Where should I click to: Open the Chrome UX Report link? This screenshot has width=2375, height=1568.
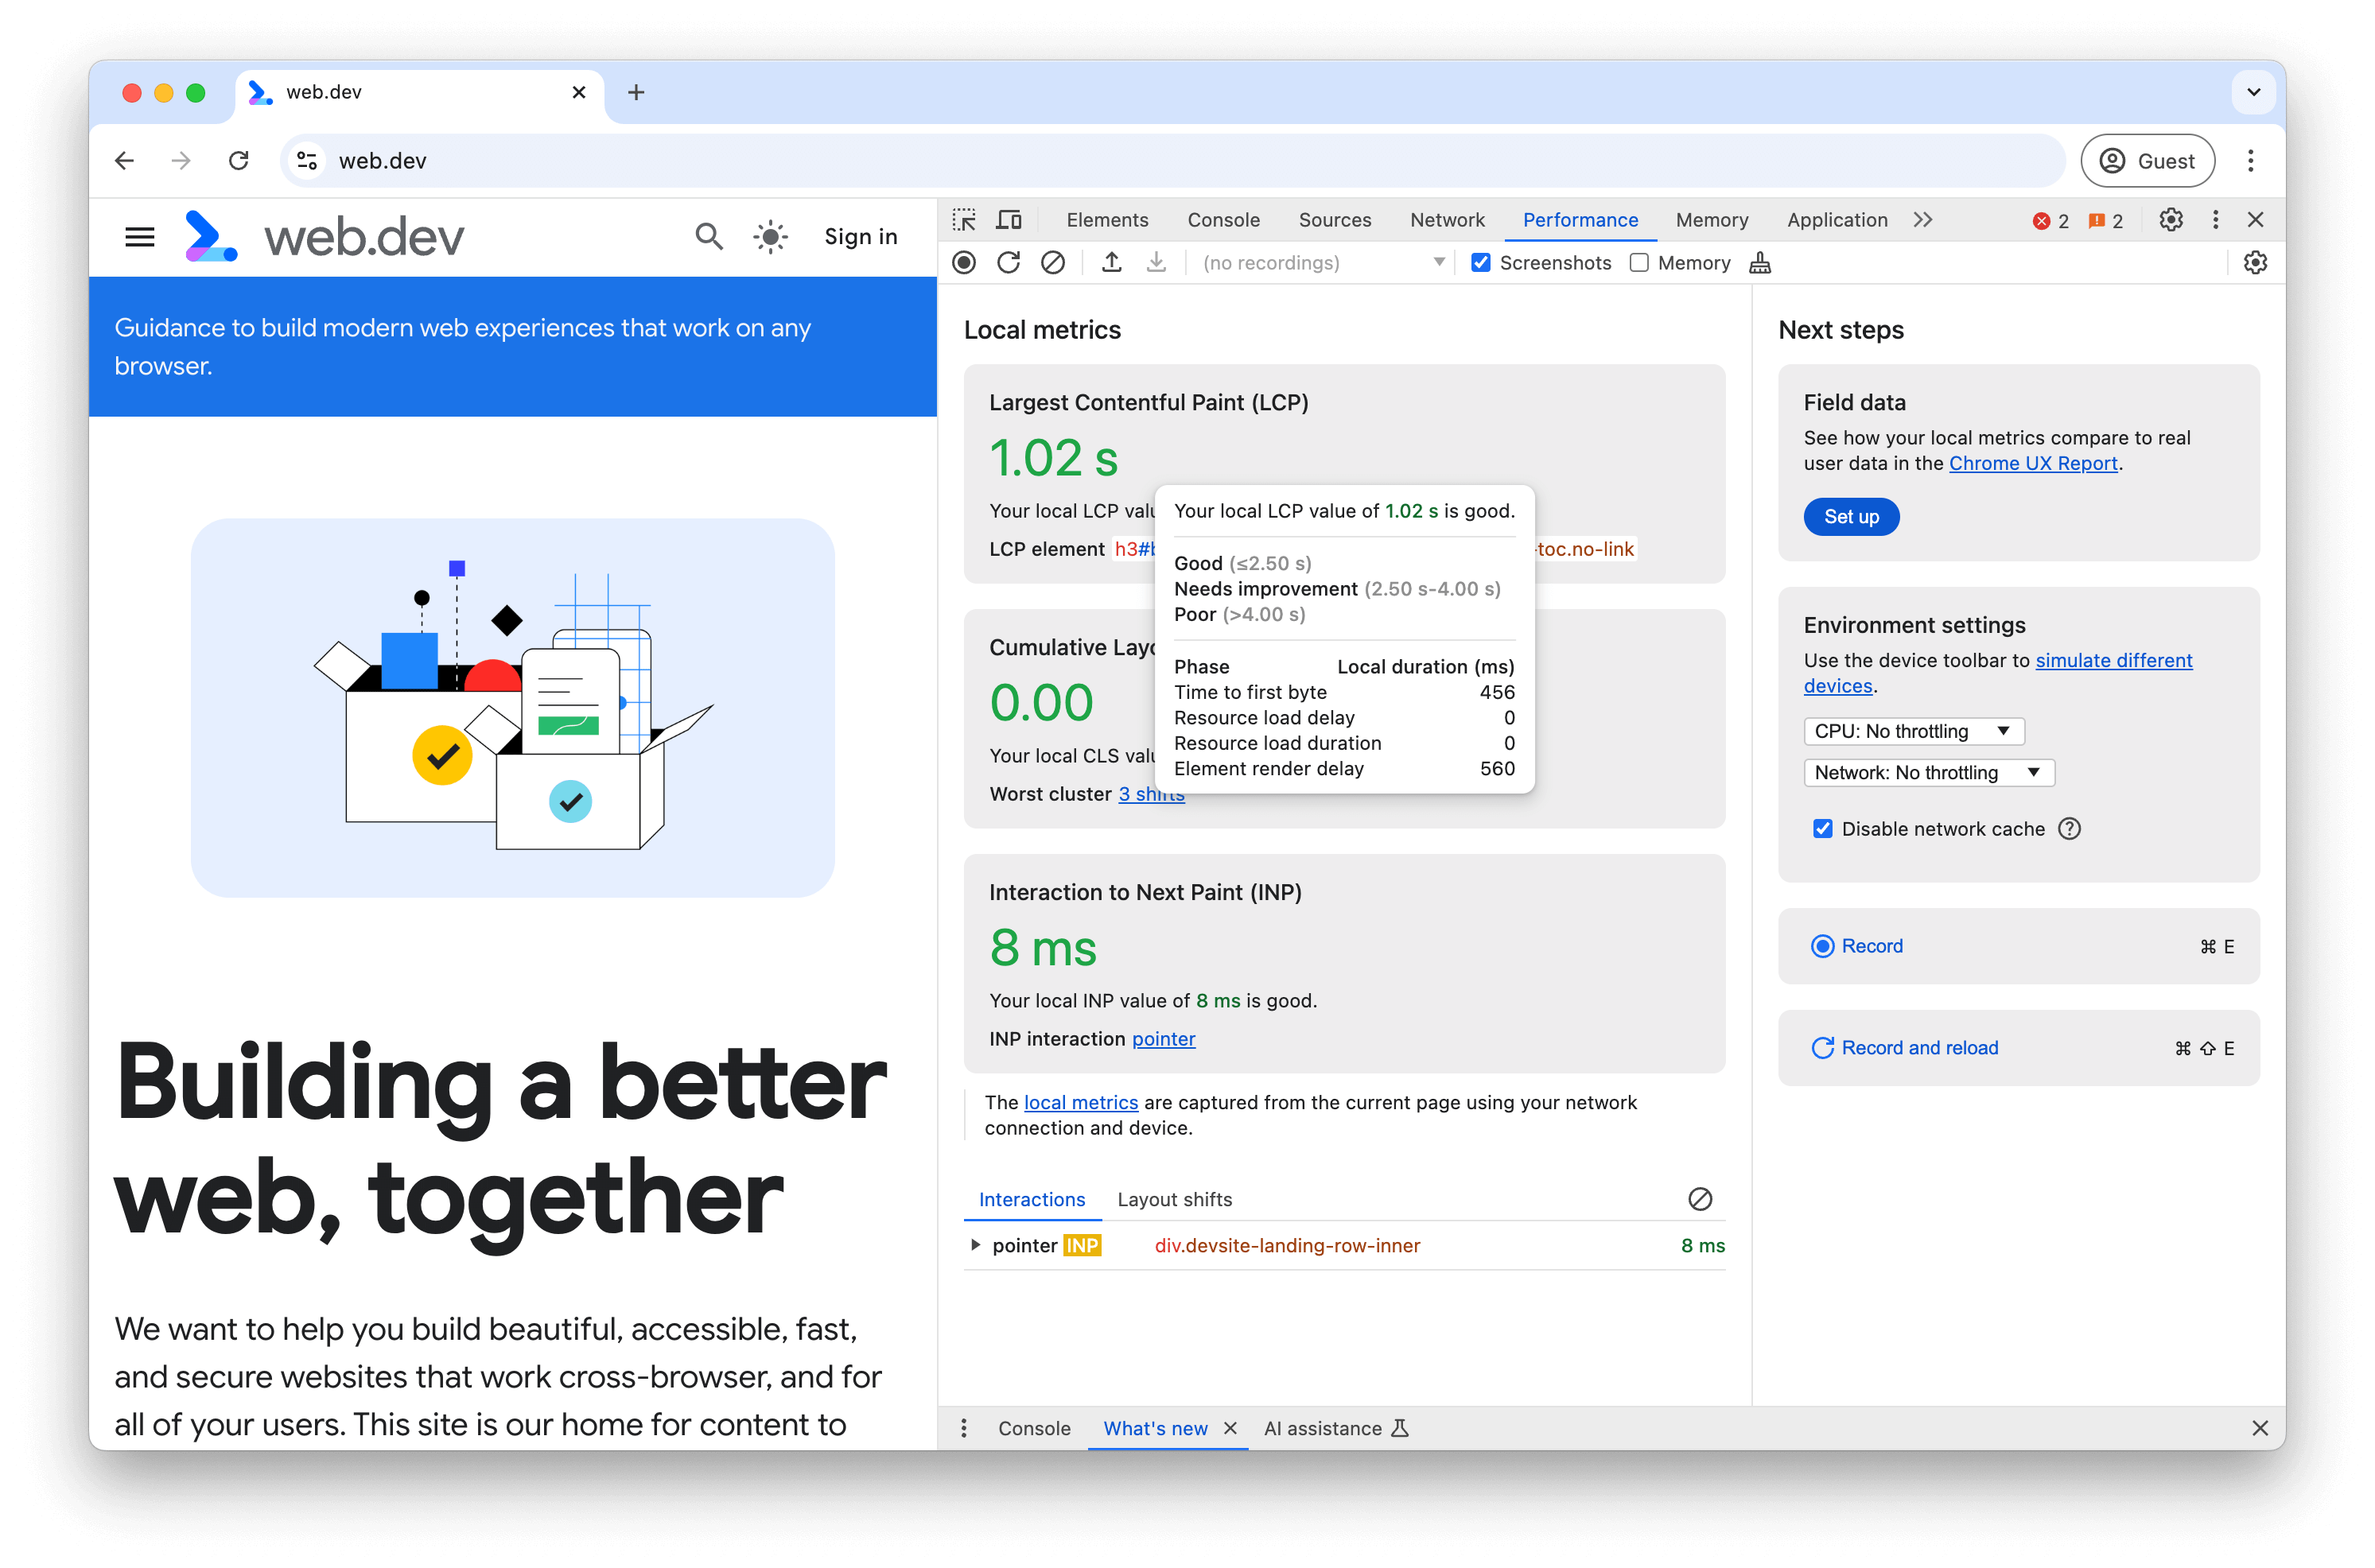[2034, 462]
